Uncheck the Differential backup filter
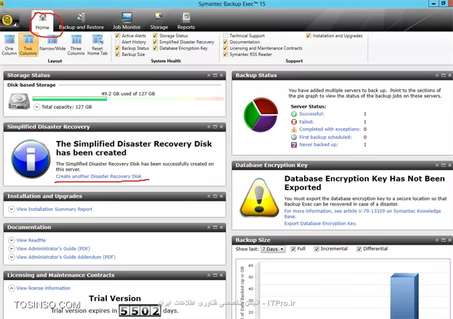The width and height of the screenshot is (453, 319). click(x=359, y=249)
